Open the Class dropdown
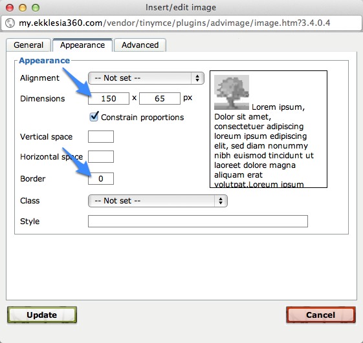363x343 pixels. coord(158,201)
